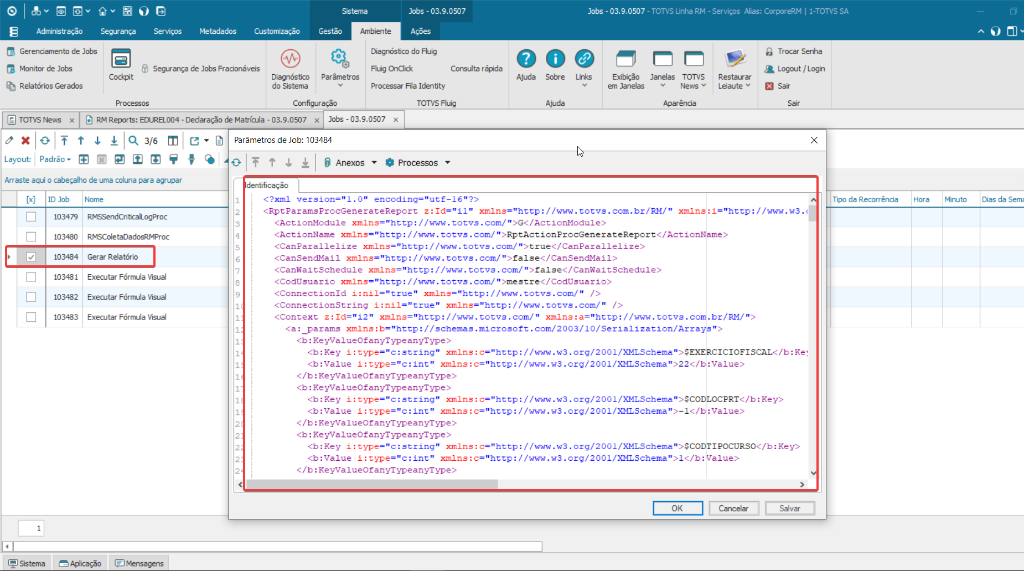1024x571 pixels.
Task: Click Processar Fila Identity
Action: tap(408, 86)
